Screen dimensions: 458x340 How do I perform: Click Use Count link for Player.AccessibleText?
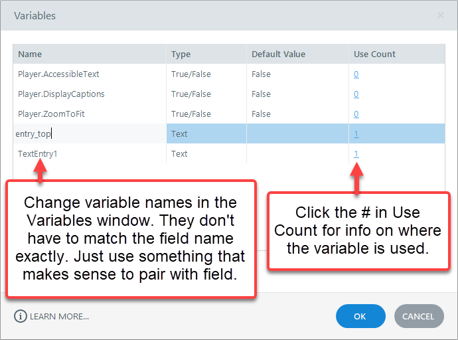(356, 74)
